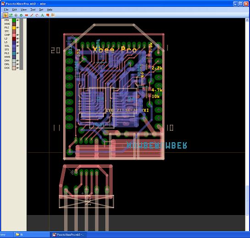Click the gray bar beside layer list
The image size is (250, 238).
tap(22, 44)
